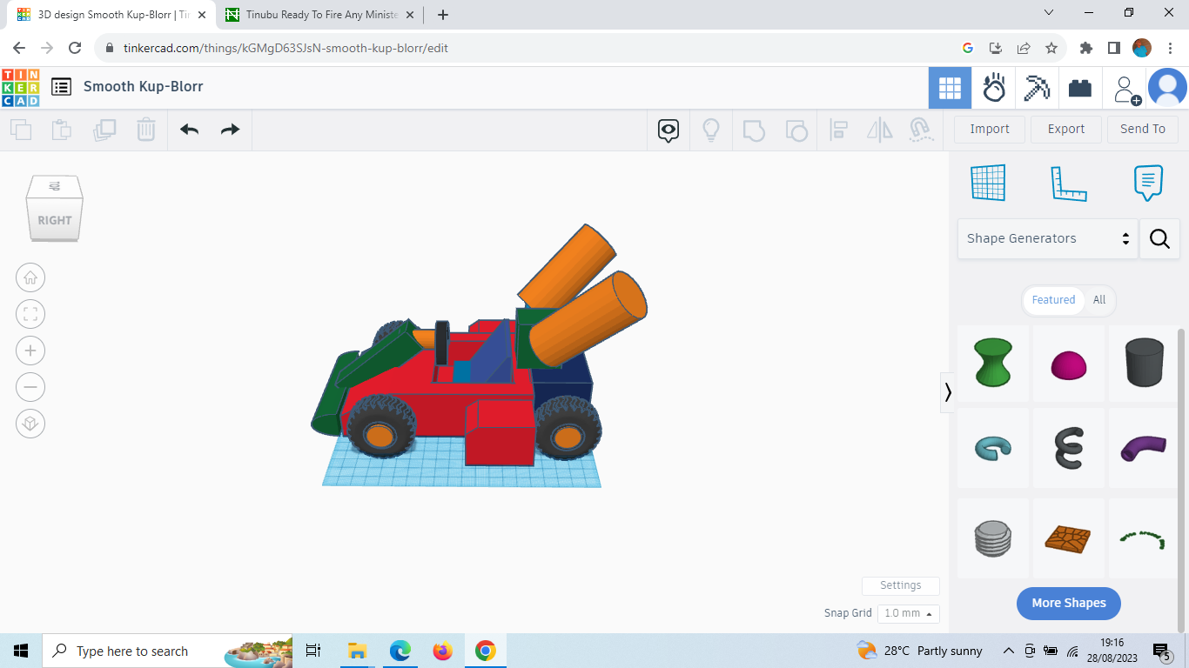
Task: Open the Align tool
Action: click(x=839, y=129)
